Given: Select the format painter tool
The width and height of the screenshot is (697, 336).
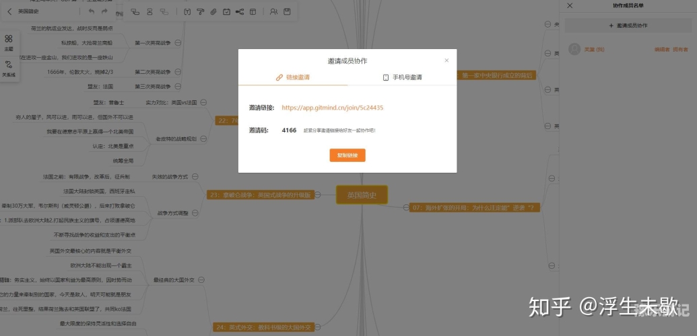Looking at the screenshot, I should (200, 12).
